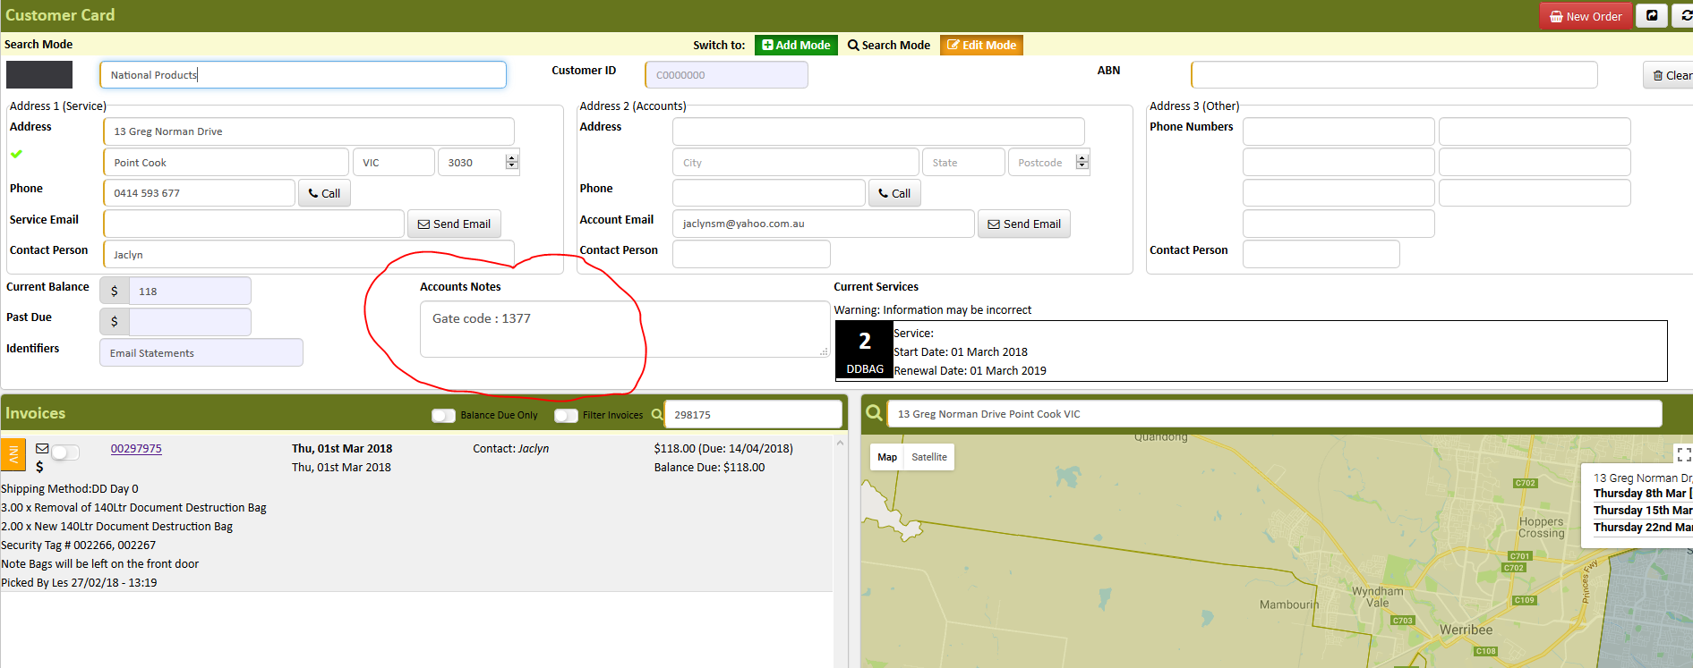1693x668 pixels.
Task: Click the envelope icon on invoice 00297975
Action: pyautogui.click(x=42, y=449)
